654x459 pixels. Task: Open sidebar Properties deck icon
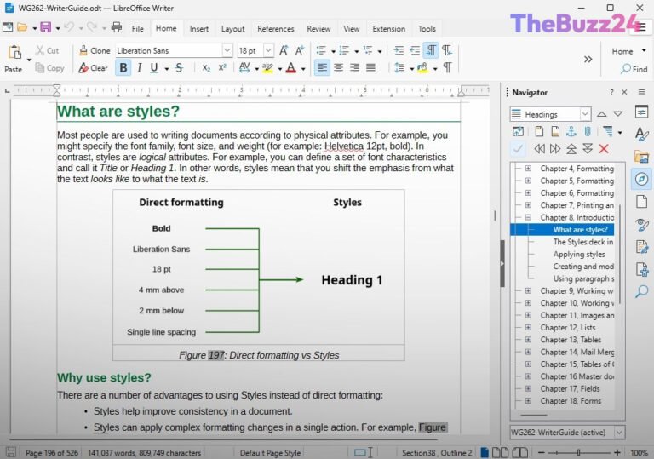point(641,112)
